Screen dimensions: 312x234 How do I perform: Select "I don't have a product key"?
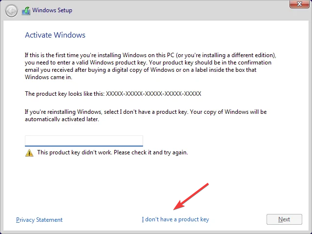click(175, 219)
